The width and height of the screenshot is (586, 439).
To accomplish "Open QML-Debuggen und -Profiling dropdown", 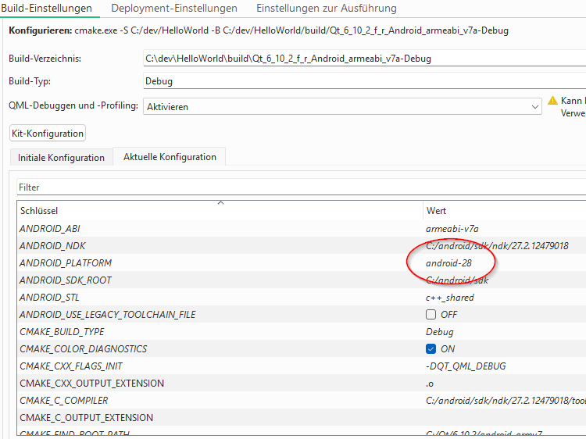I will click(x=342, y=107).
